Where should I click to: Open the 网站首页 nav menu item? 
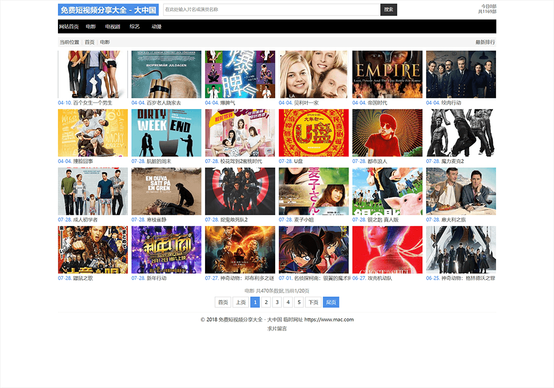tap(69, 27)
